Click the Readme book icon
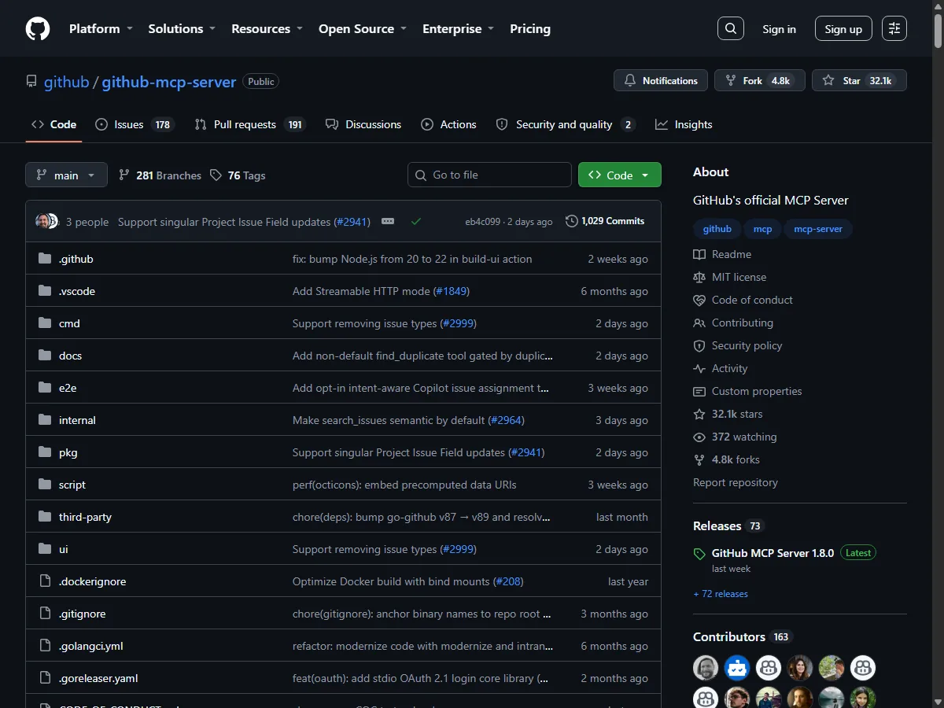The width and height of the screenshot is (944, 708). click(x=699, y=254)
